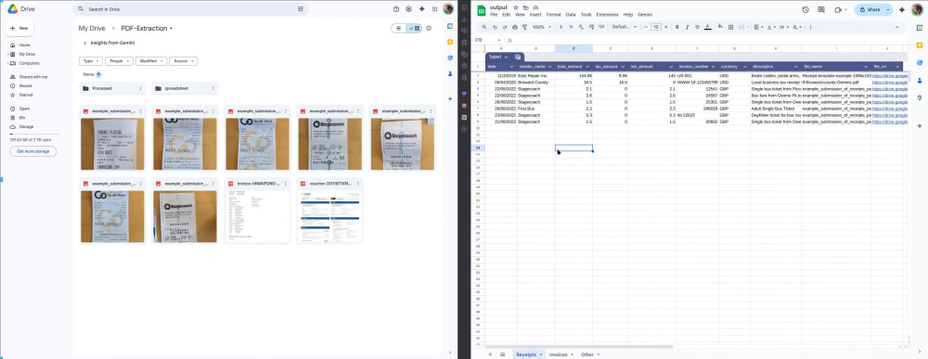Increase font size plus button
This screenshot has width=928, height=359.
click(666, 27)
